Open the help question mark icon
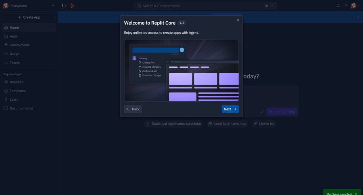Image resolution: width=363 pixels, height=195 pixels. (346, 6)
